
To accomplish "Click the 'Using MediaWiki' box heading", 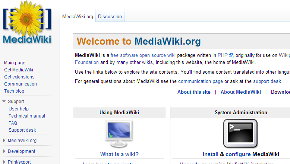I will (119, 112).
